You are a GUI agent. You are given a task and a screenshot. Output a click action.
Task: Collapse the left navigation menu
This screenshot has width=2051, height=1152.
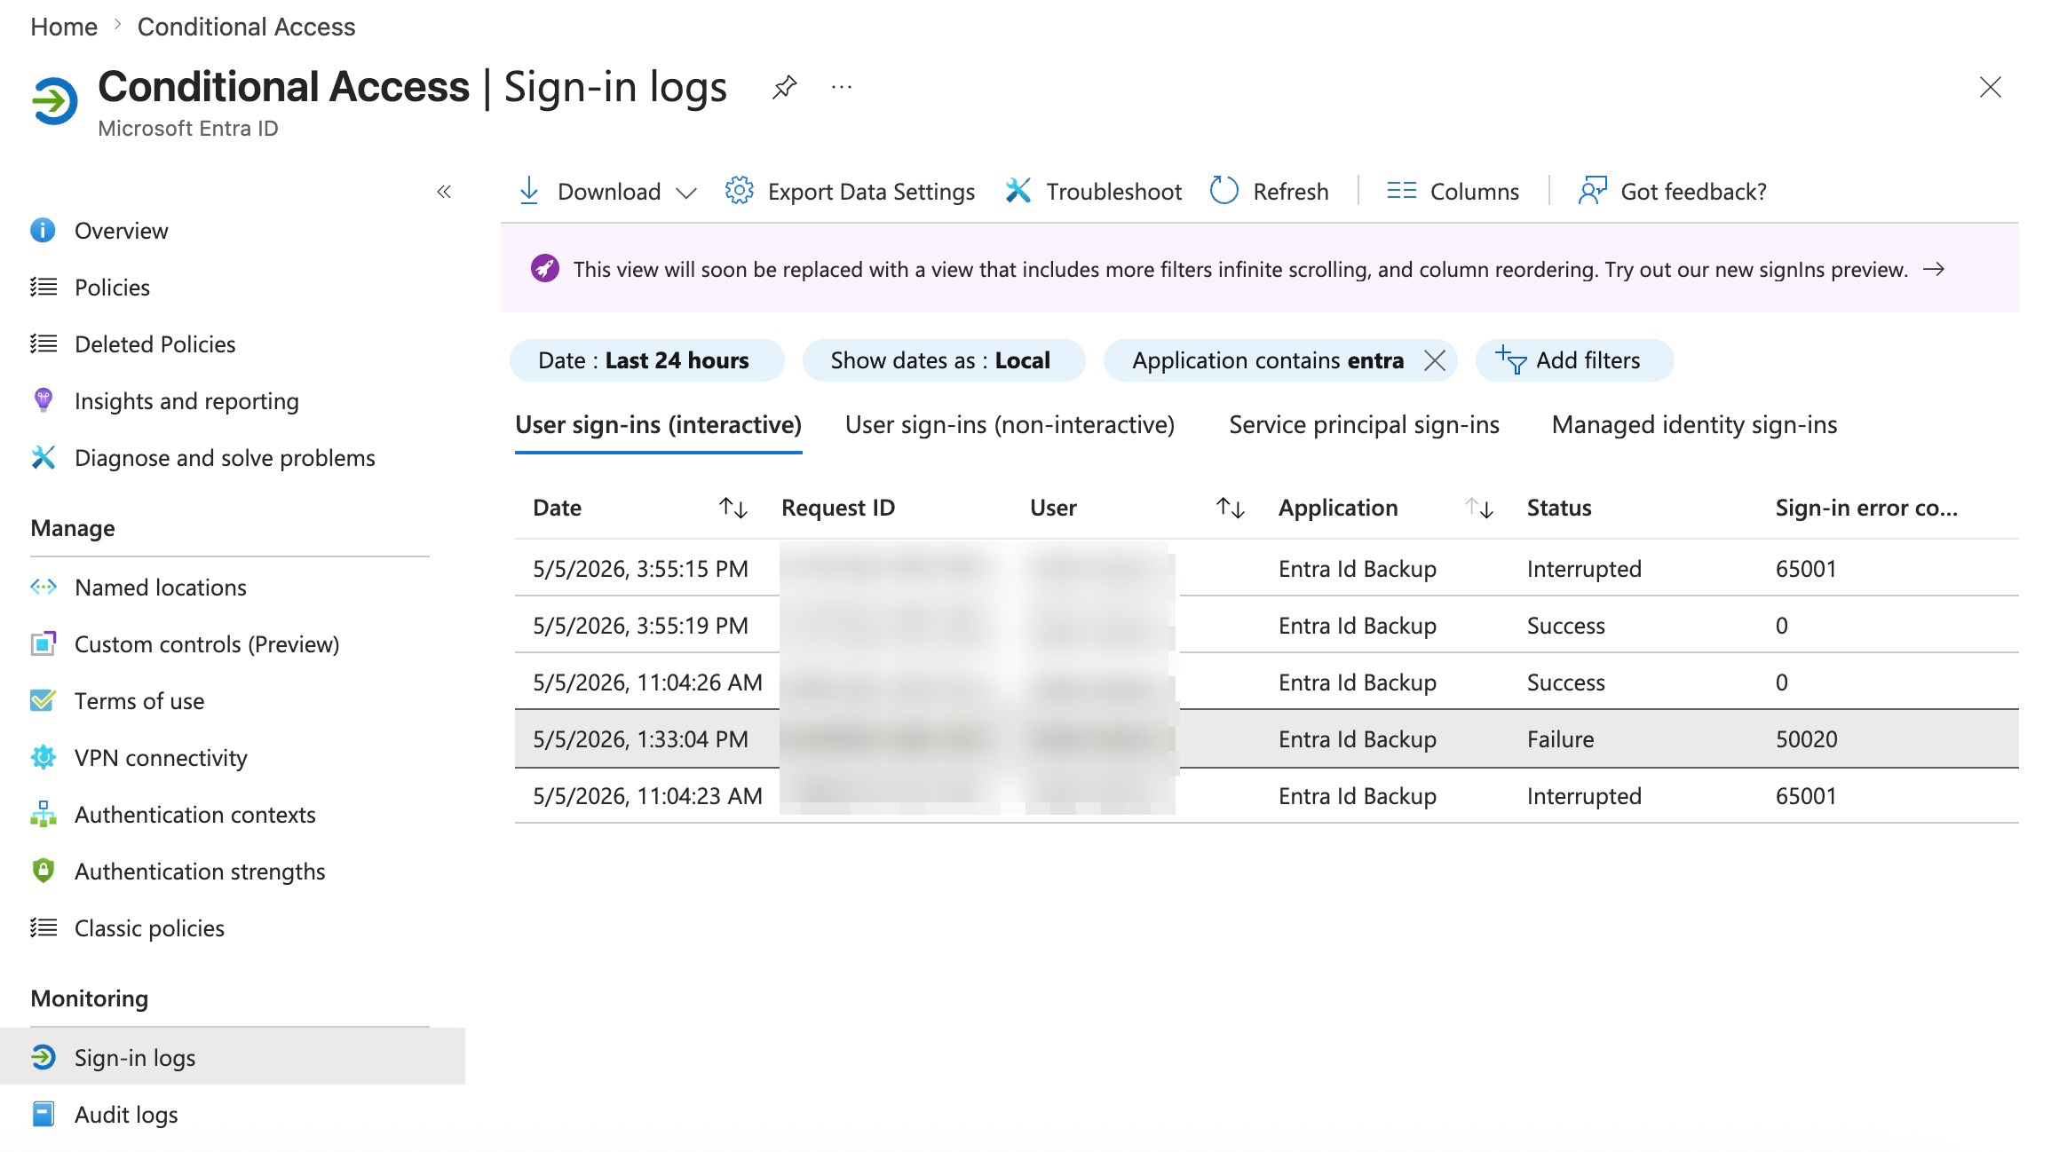coord(444,192)
